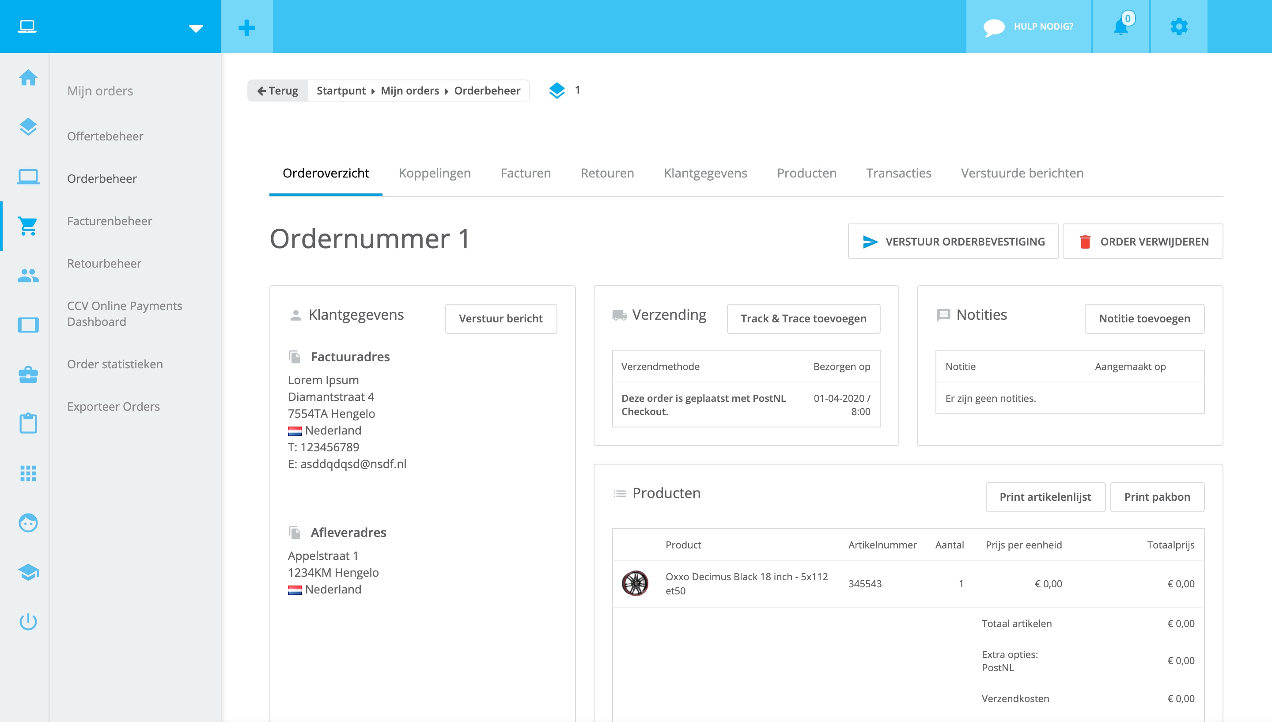Click the Verzending truck icon
Viewport: 1272px width, 722px height.
[619, 315]
